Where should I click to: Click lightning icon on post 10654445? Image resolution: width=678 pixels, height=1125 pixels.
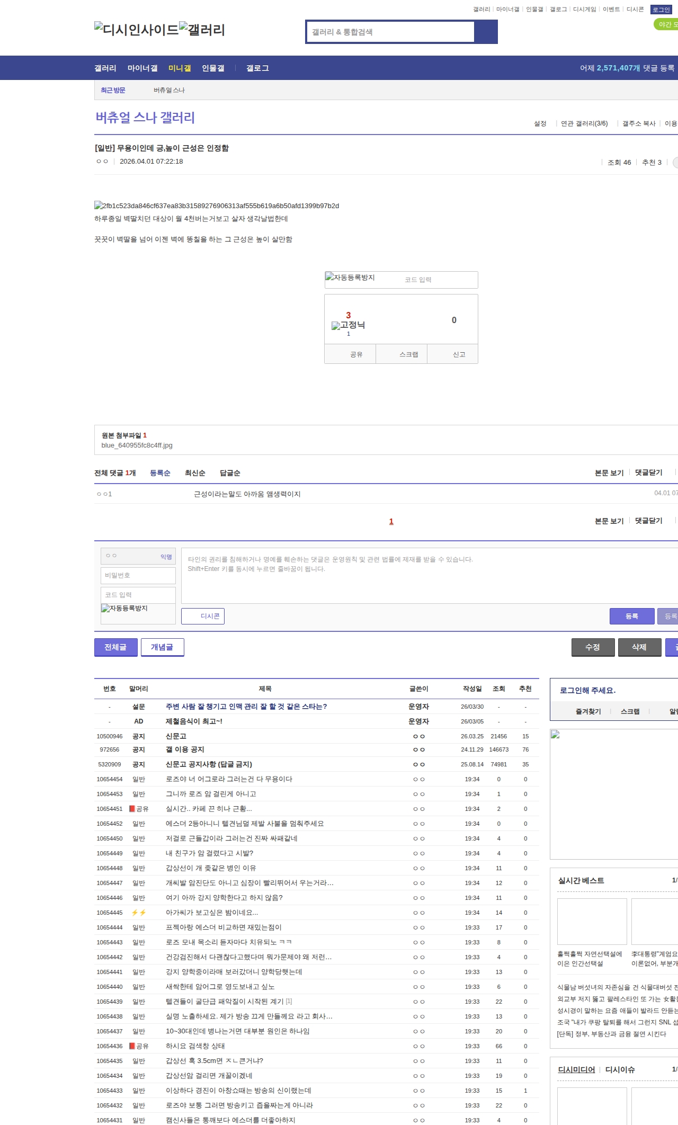click(x=138, y=913)
